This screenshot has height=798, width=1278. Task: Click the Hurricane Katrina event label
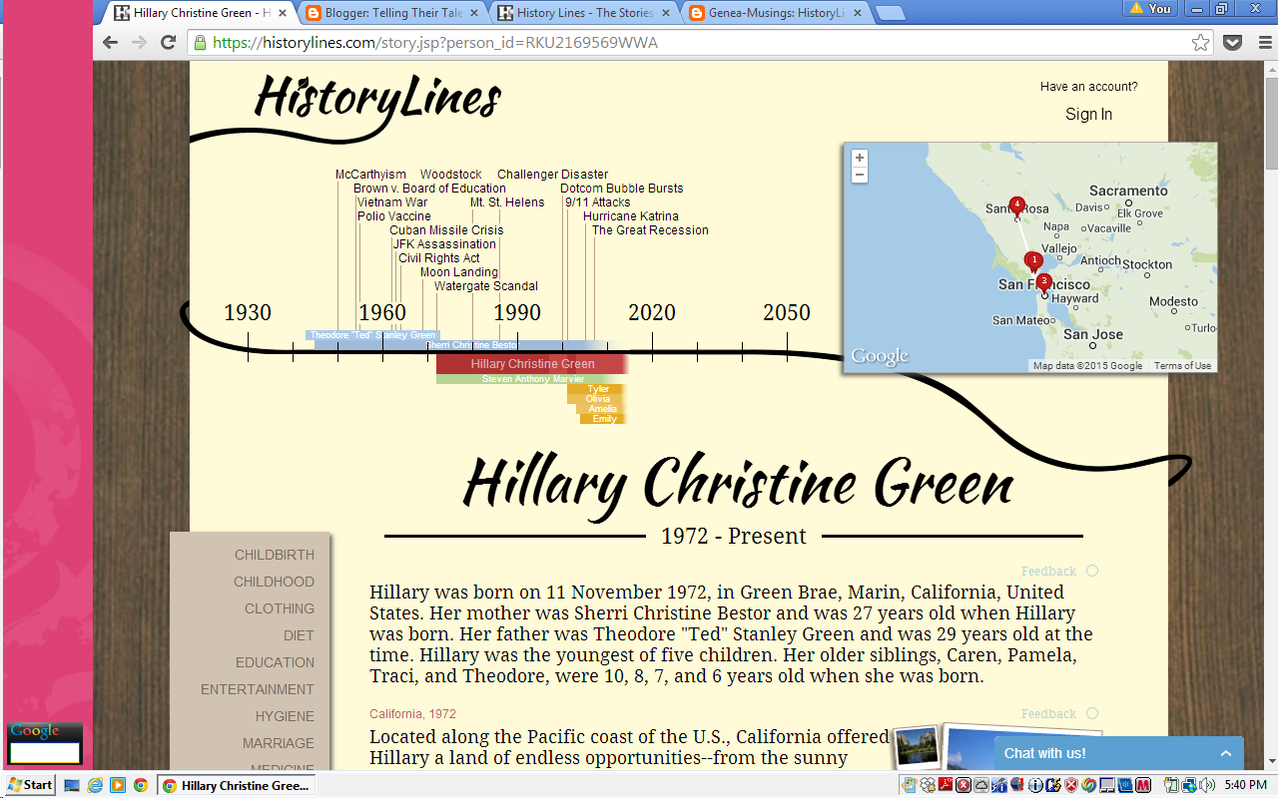point(631,216)
